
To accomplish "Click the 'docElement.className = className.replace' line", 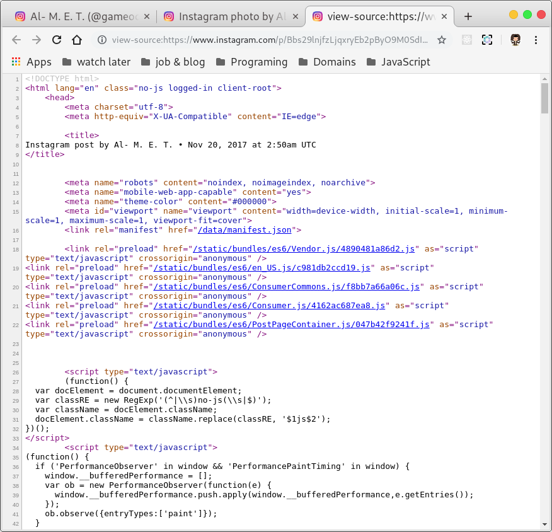I will click(183, 419).
